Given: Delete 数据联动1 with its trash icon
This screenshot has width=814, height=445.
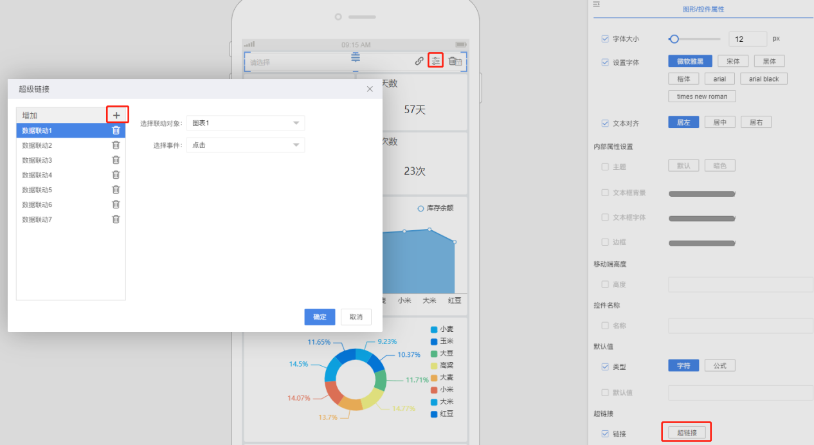Looking at the screenshot, I should point(116,131).
